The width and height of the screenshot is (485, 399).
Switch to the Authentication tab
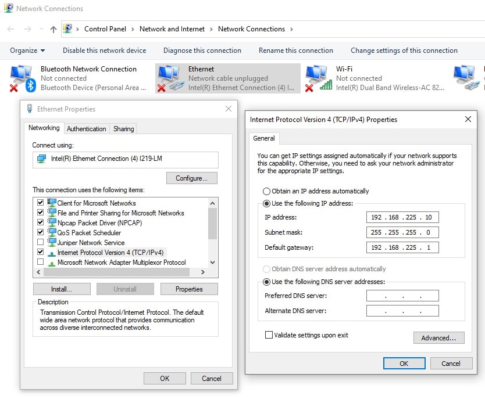(x=86, y=129)
